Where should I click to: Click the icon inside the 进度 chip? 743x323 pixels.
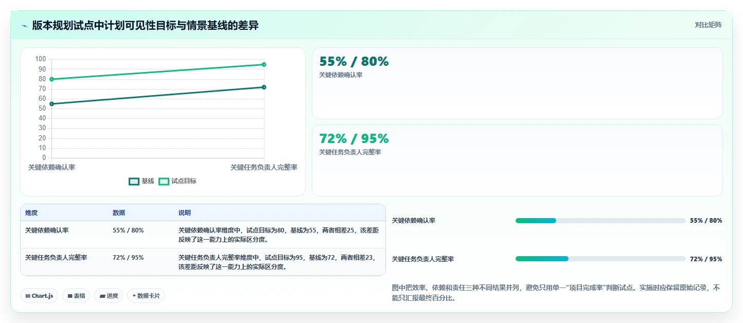(102, 296)
